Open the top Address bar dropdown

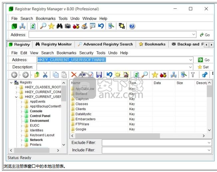tap(194, 35)
